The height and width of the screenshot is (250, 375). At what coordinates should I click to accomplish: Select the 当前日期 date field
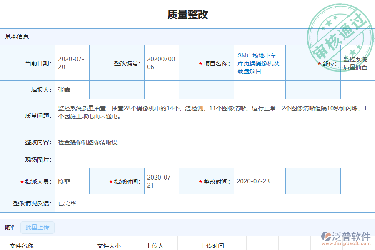click(72, 63)
